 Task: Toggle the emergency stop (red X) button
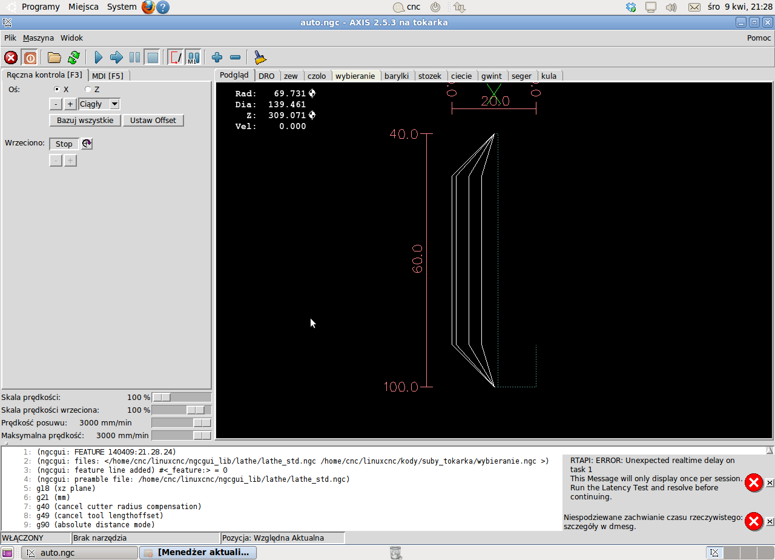(x=11, y=58)
